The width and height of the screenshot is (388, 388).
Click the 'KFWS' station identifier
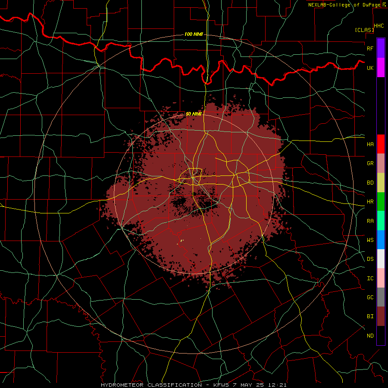pos(221,385)
